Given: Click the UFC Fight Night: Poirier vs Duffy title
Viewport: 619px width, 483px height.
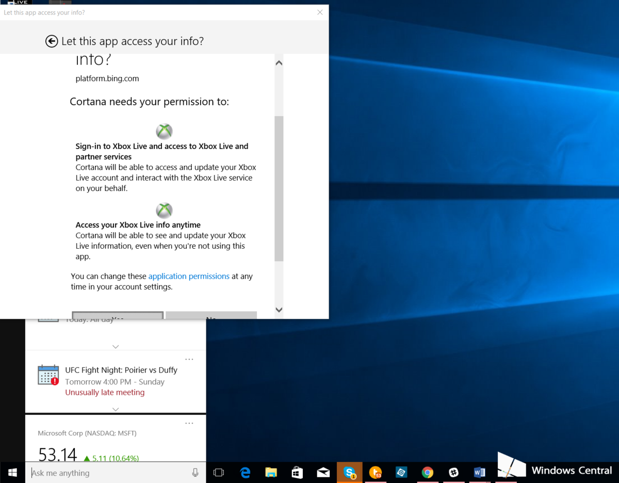Looking at the screenshot, I should point(121,370).
